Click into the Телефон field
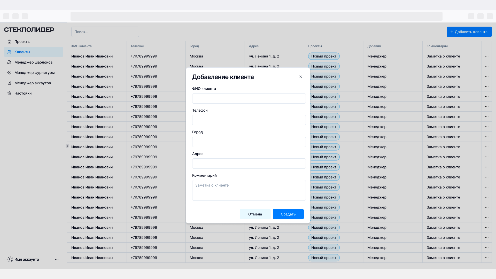This screenshot has width=496, height=279. pos(249,120)
